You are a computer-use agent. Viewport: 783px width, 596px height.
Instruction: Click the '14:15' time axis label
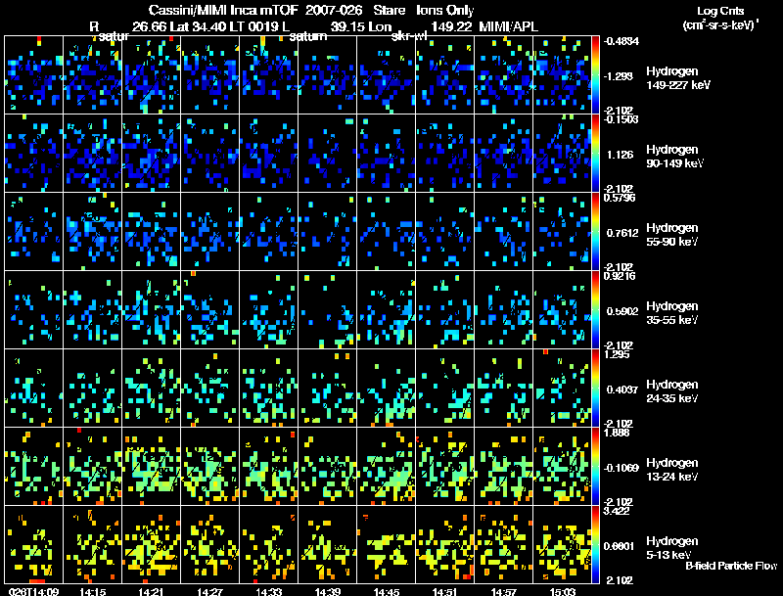pyautogui.click(x=93, y=591)
